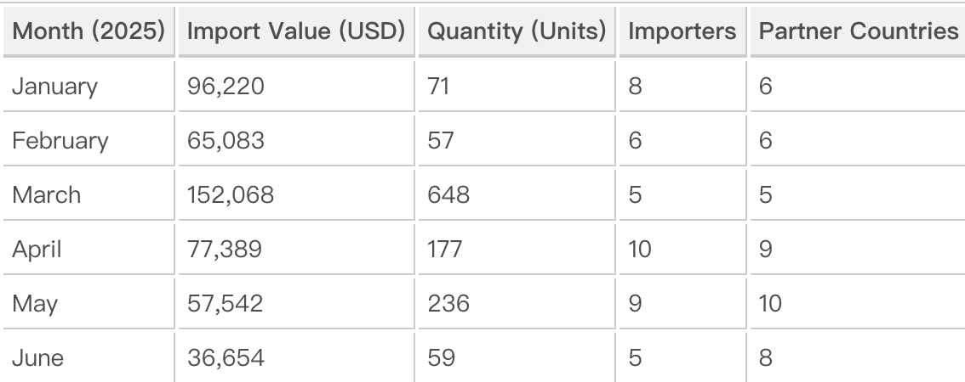965x382 pixels.
Task: Select the June month cell
Action: tap(38, 357)
